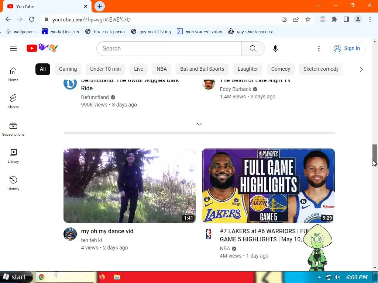Click the pink and blue striped extension icon
Image resolution: width=378 pixels, height=283 pixels.
(x=322, y=19)
